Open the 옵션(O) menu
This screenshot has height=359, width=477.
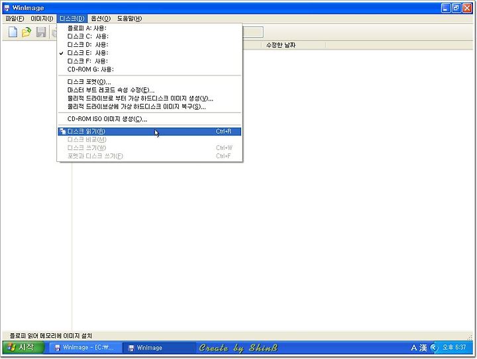(x=101, y=19)
